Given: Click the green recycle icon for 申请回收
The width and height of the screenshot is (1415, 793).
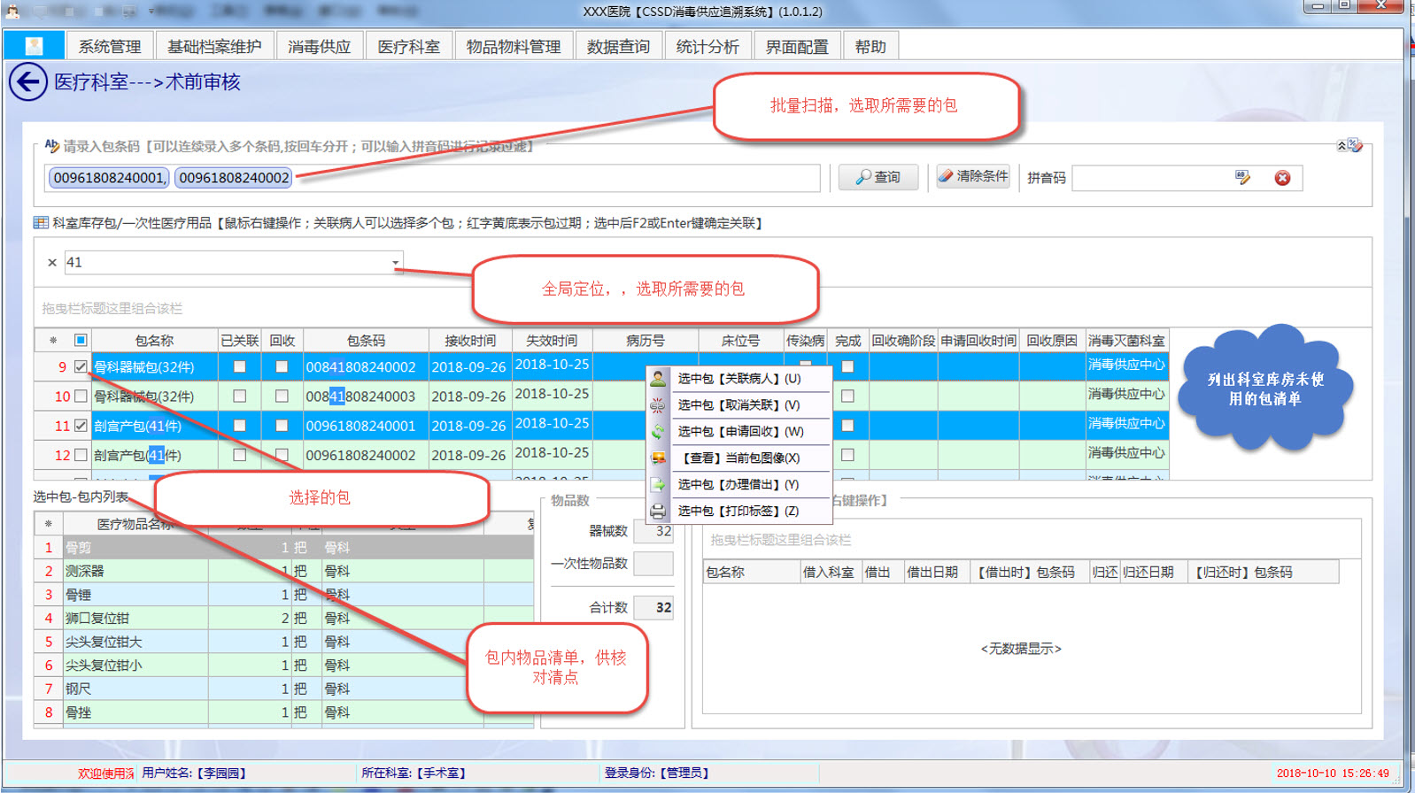Looking at the screenshot, I should coord(658,431).
